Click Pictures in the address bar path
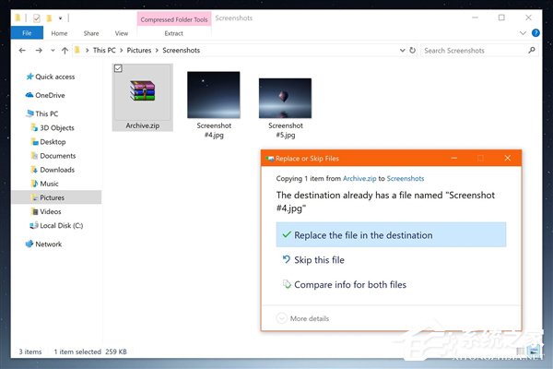This screenshot has width=553, height=369. (139, 50)
